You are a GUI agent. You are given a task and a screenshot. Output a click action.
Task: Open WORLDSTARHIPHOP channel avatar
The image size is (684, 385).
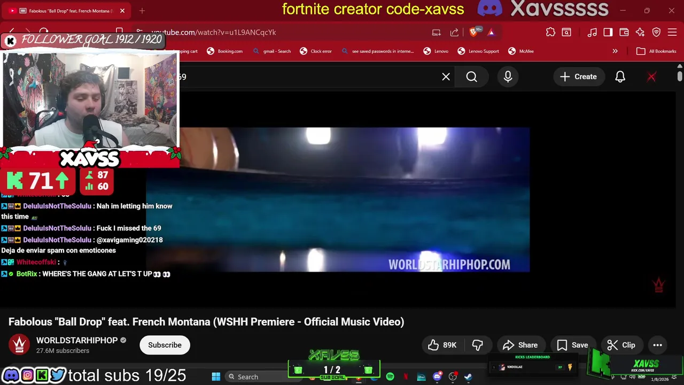tap(19, 345)
